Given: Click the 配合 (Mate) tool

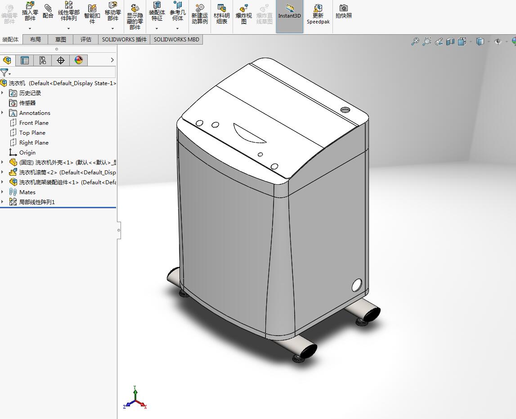Looking at the screenshot, I should [x=48, y=12].
